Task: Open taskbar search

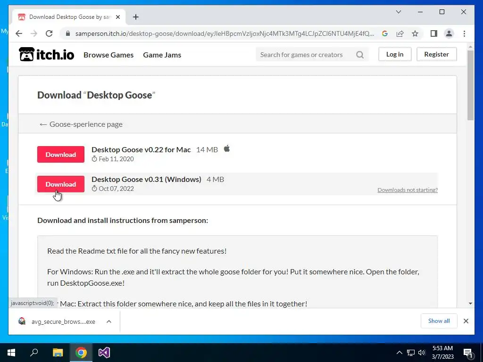Action: (x=34, y=353)
